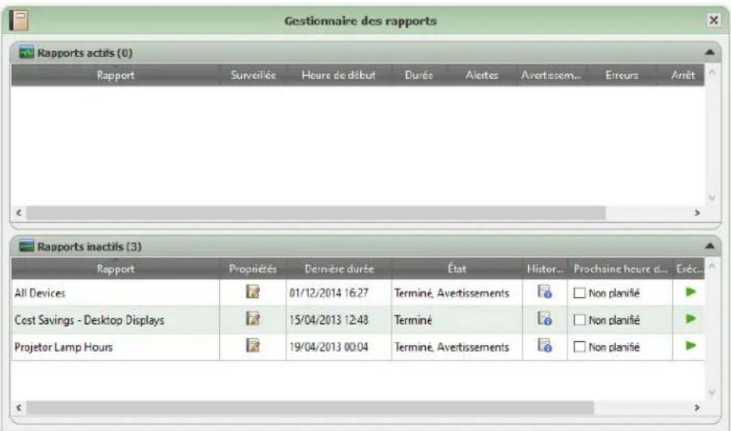Click right arrow of inactive reports scrollbar
The height and width of the screenshot is (431, 731).
tap(697, 408)
